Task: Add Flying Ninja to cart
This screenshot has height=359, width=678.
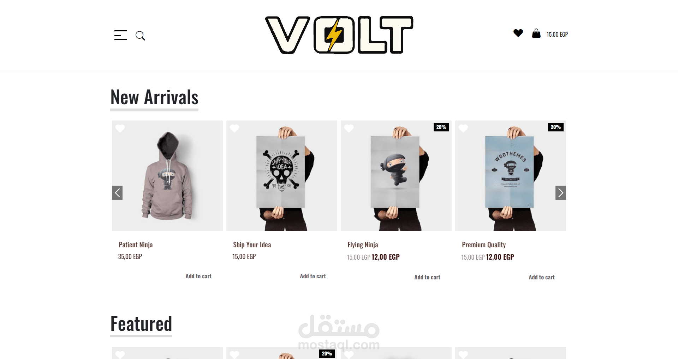Action: click(x=427, y=277)
